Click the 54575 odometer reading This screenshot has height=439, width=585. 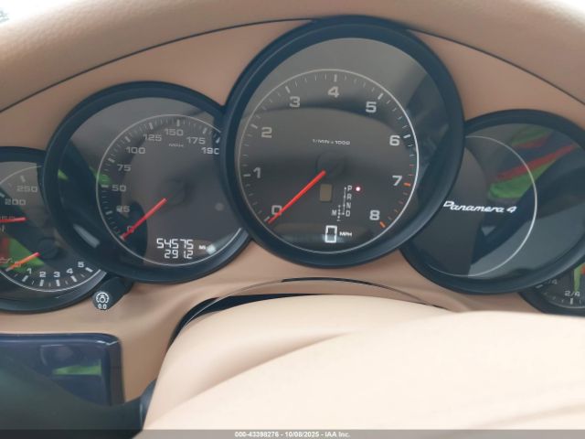click(175, 244)
